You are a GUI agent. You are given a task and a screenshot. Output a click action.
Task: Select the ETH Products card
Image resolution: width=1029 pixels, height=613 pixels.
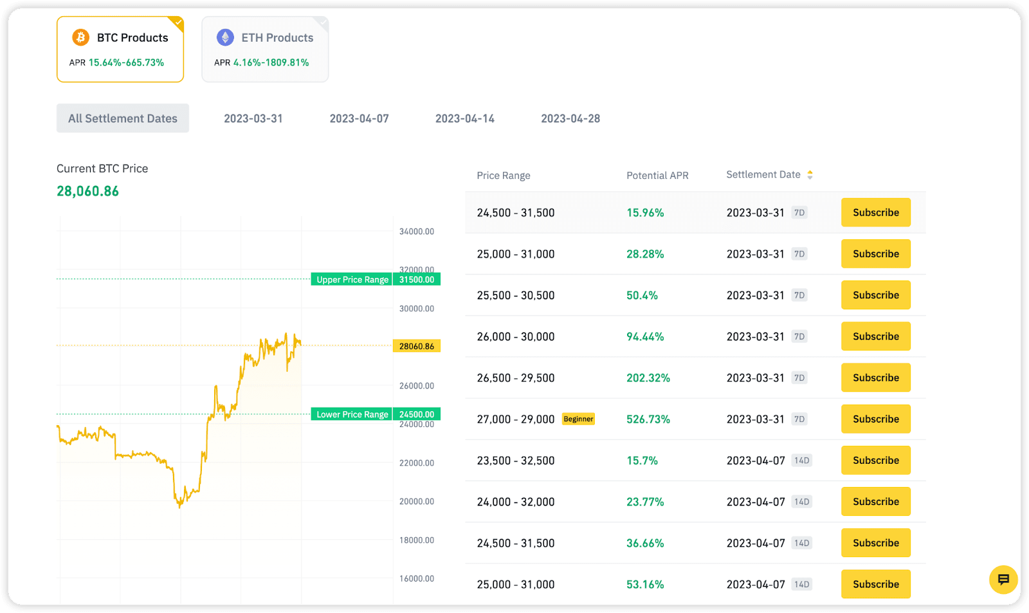pos(265,50)
